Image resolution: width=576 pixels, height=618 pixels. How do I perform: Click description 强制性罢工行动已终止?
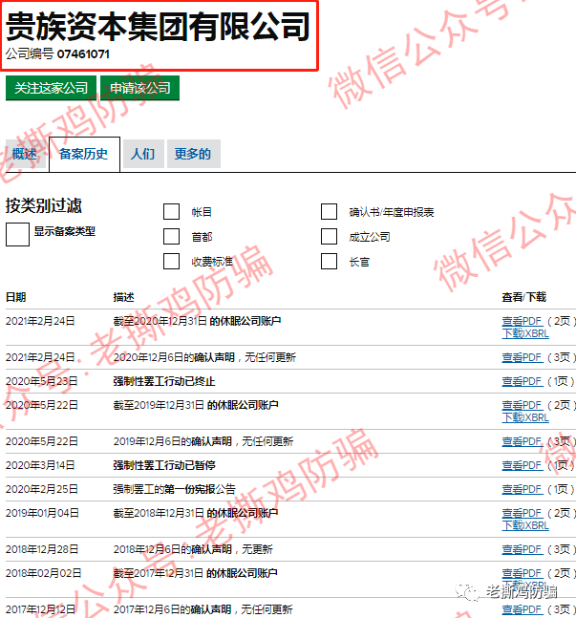click(x=164, y=381)
